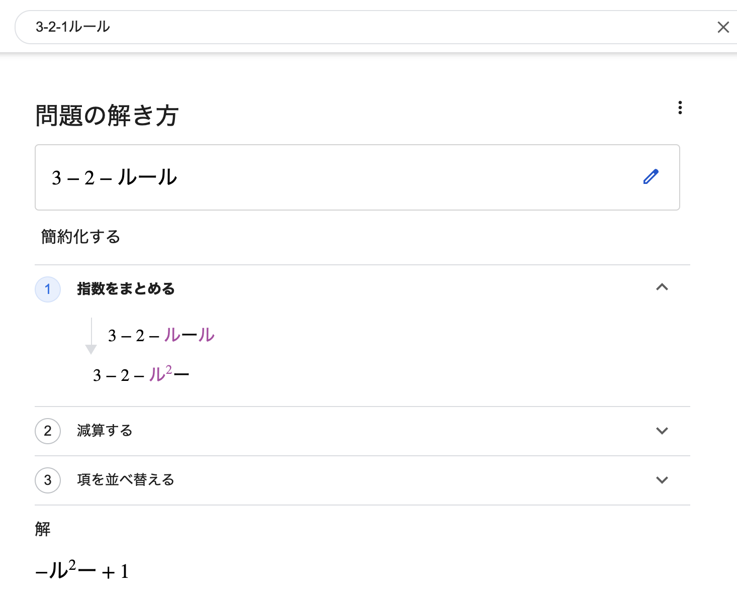Open the 減算する step title
Screen dimensions: 737x603
[105, 431]
